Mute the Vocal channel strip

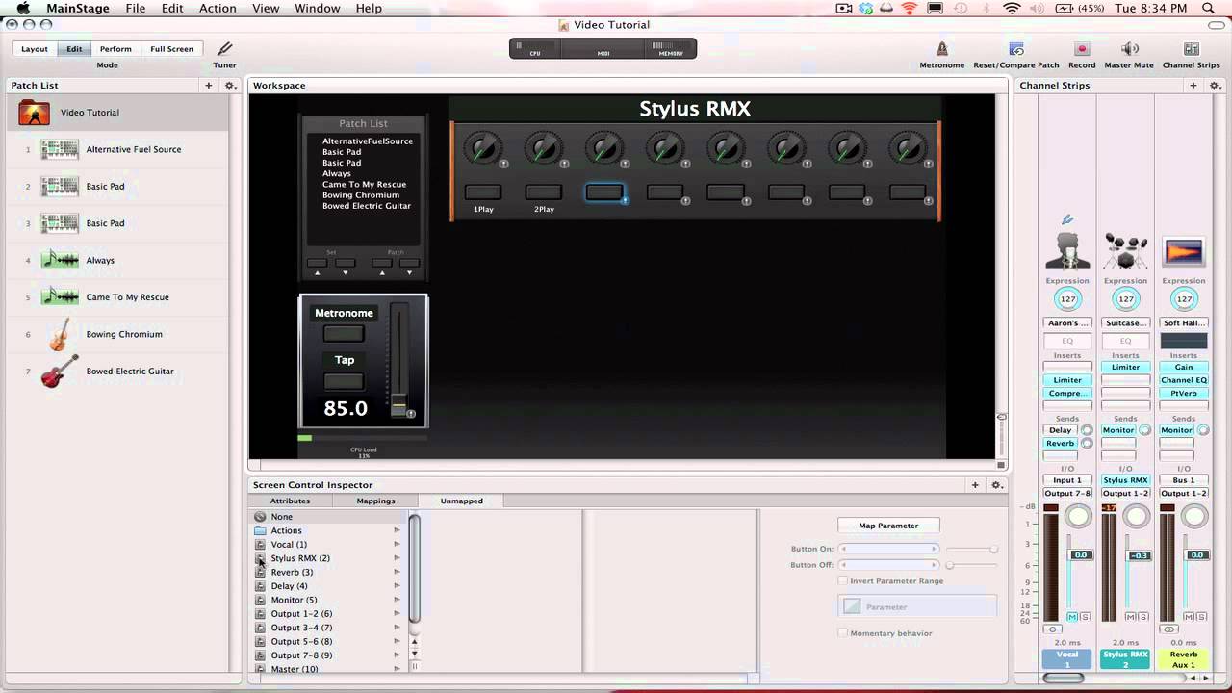[x=1073, y=617]
